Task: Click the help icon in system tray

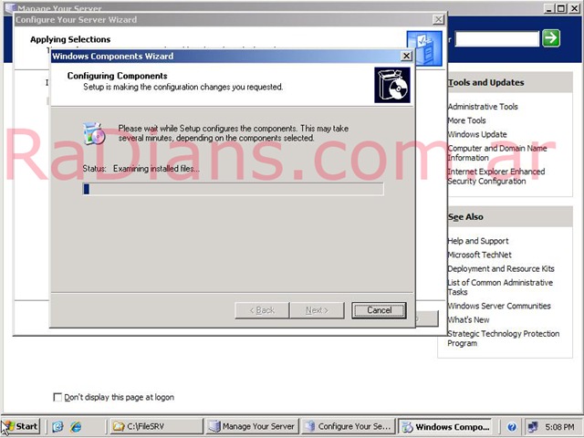Action: (x=512, y=426)
